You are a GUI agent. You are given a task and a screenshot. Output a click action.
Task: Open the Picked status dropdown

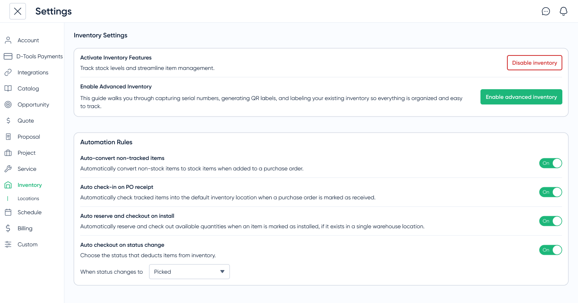[189, 272]
